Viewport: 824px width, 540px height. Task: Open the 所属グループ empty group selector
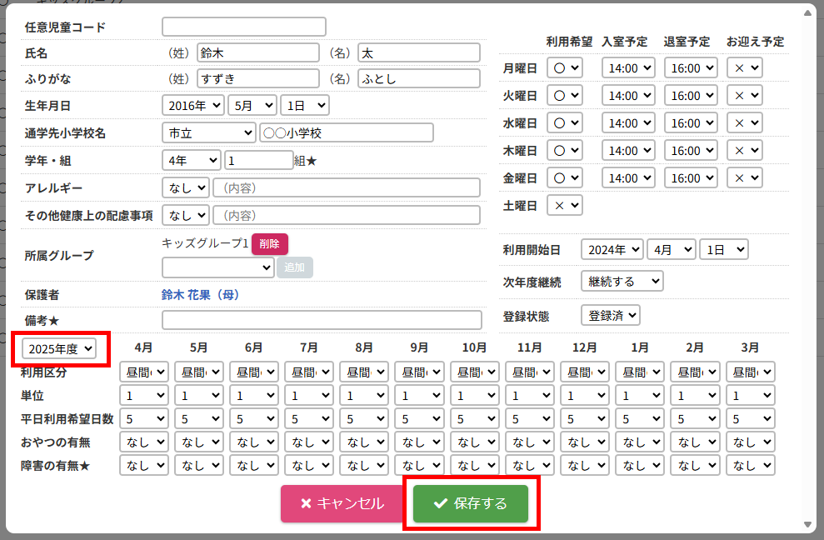pyautogui.click(x=217, y=267)
